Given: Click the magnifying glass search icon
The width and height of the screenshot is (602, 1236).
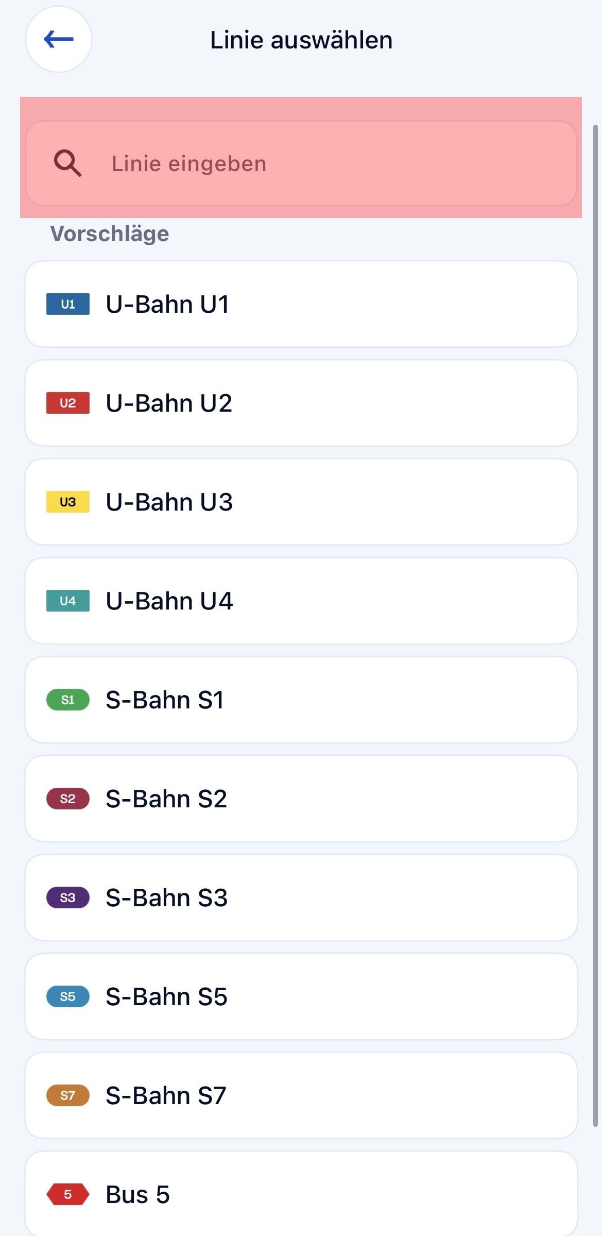Looking at the screenshot, I should click(x=68, y=164).
